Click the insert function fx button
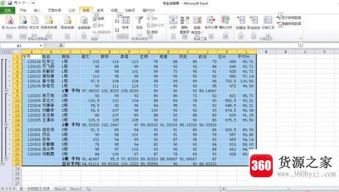This screenshot has height=192, width=339. (61, 45)
